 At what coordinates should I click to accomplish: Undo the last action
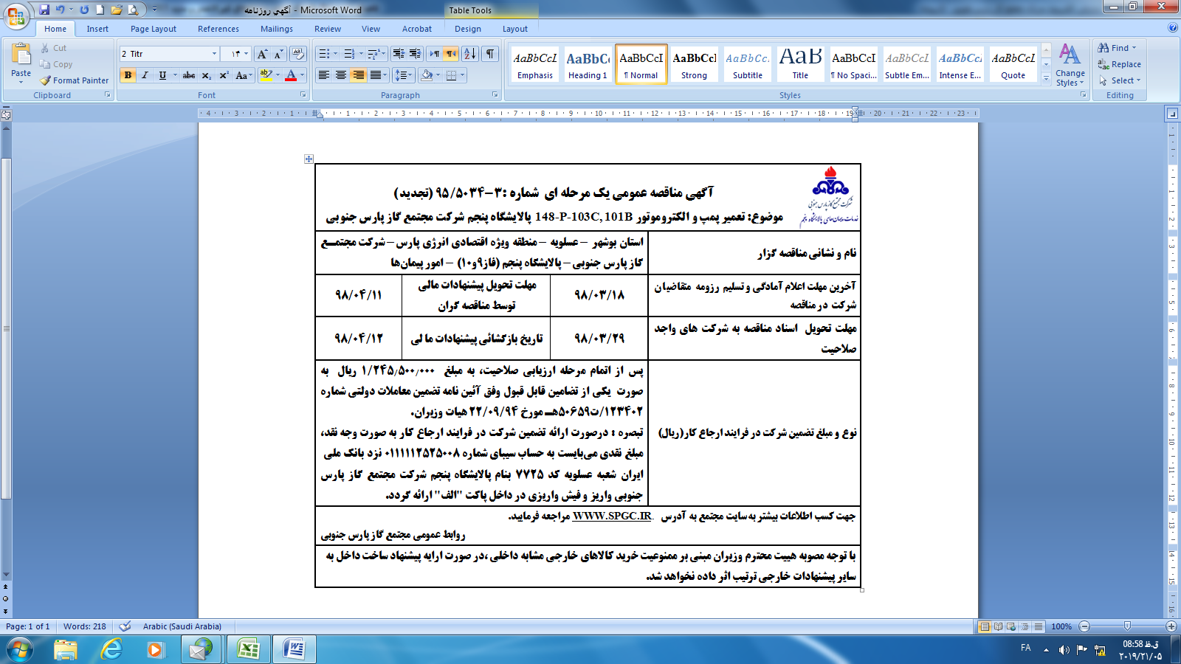[x=60, y=10]
